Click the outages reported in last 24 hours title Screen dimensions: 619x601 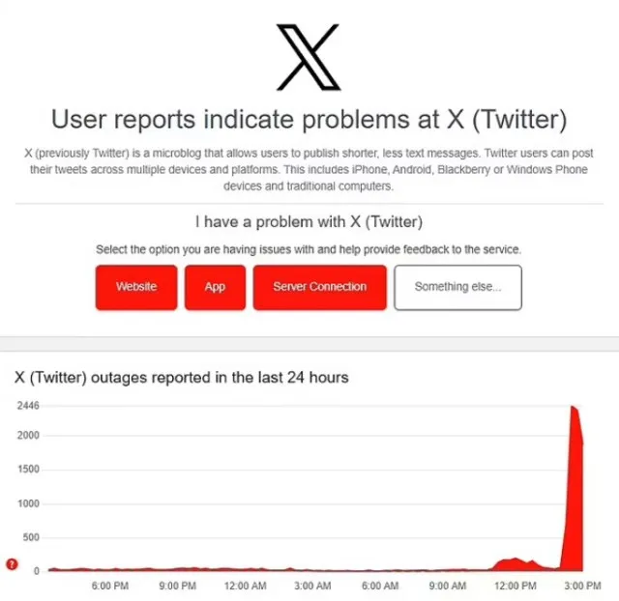click(182, 378)
